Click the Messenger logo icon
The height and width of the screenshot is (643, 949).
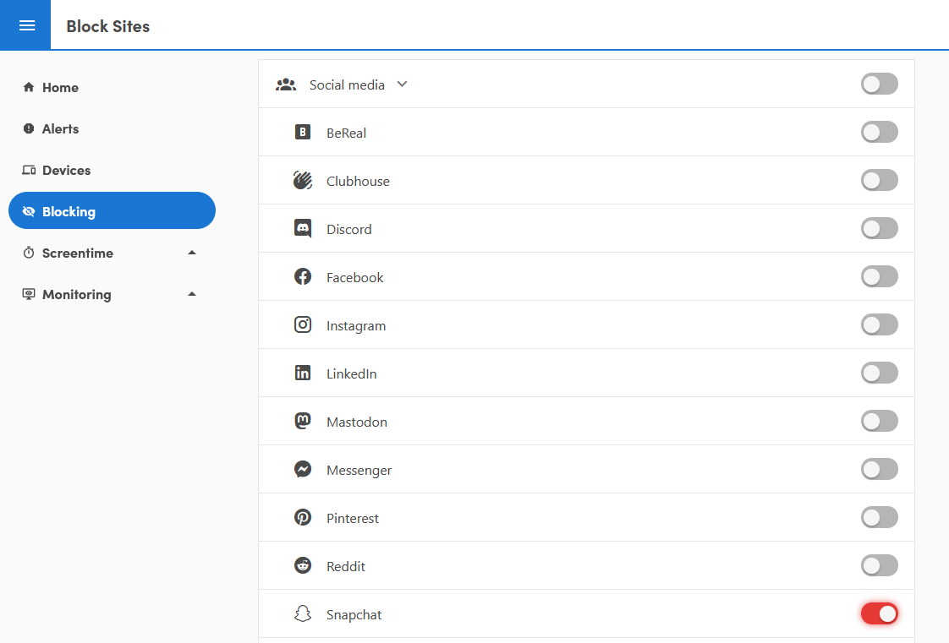tap(303, 469)
